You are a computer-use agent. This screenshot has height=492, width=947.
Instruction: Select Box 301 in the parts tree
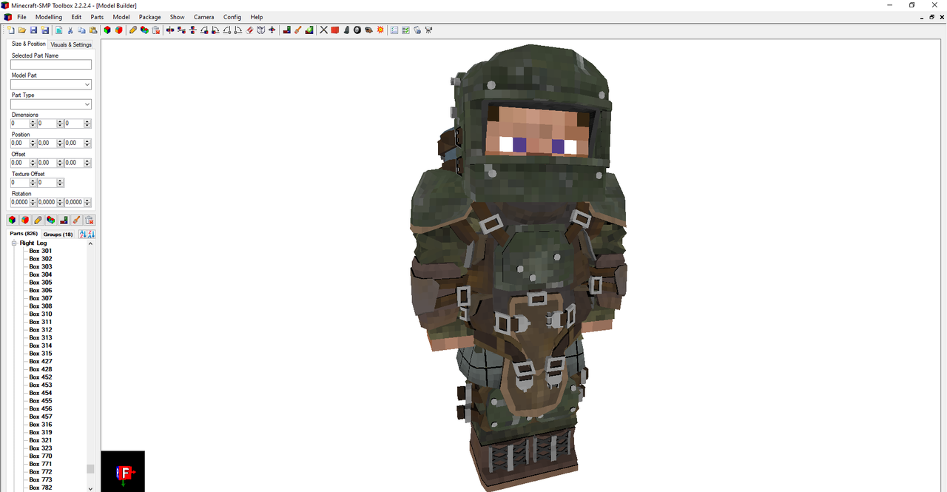pyautogui.click(x=41, y=251)
